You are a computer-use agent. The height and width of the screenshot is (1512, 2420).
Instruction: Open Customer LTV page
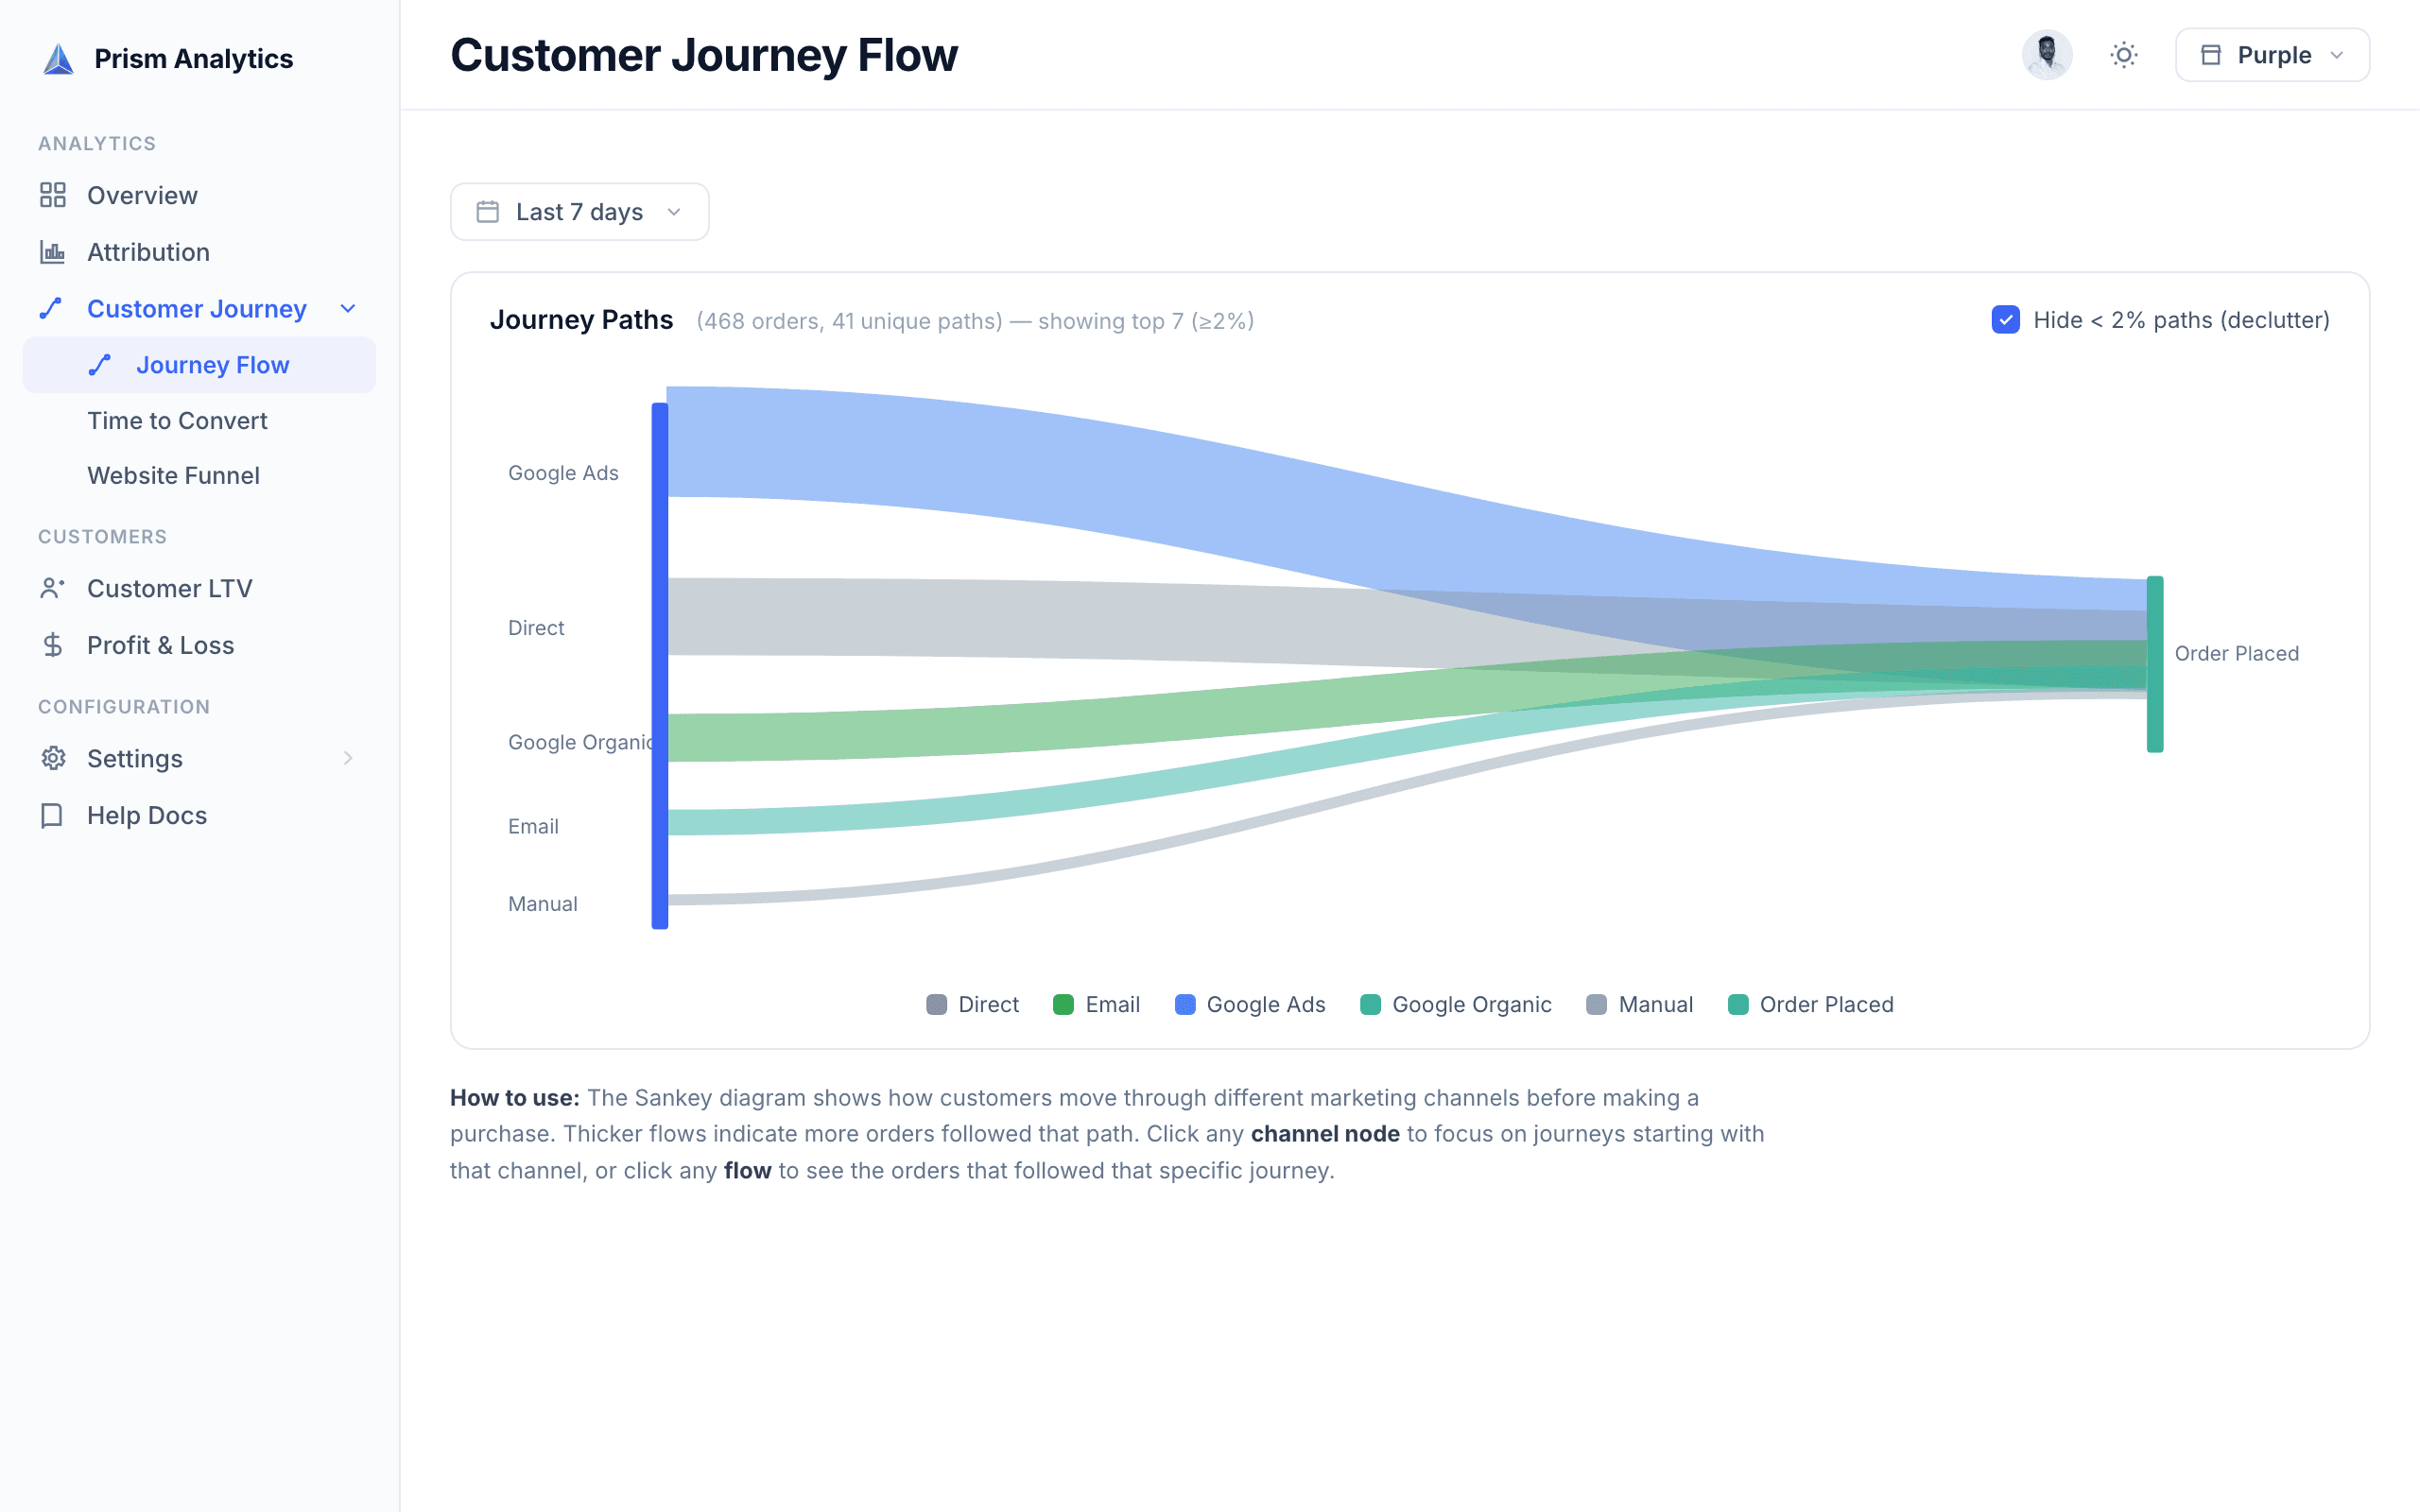pos(199,588)
